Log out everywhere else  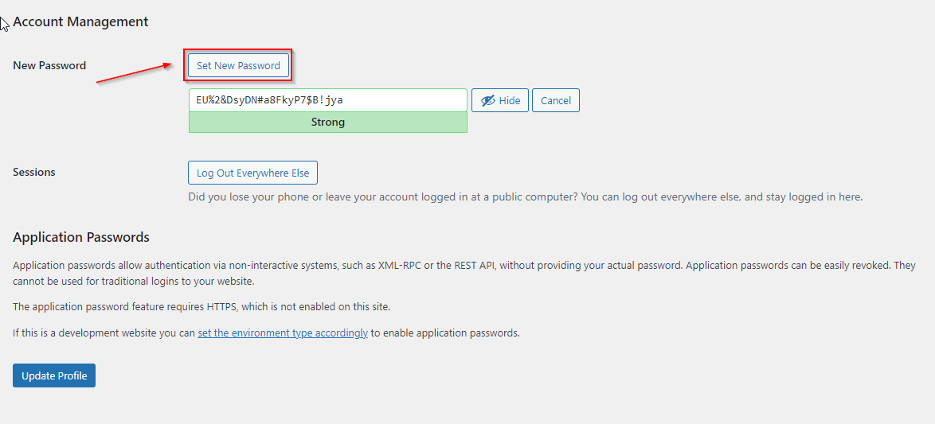(252, 173)
